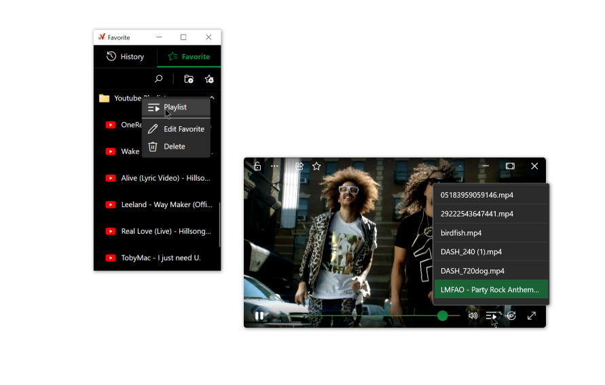Play 29222543647441.mp4 from the playlist
605x385 pixels.
coord(491,214)
